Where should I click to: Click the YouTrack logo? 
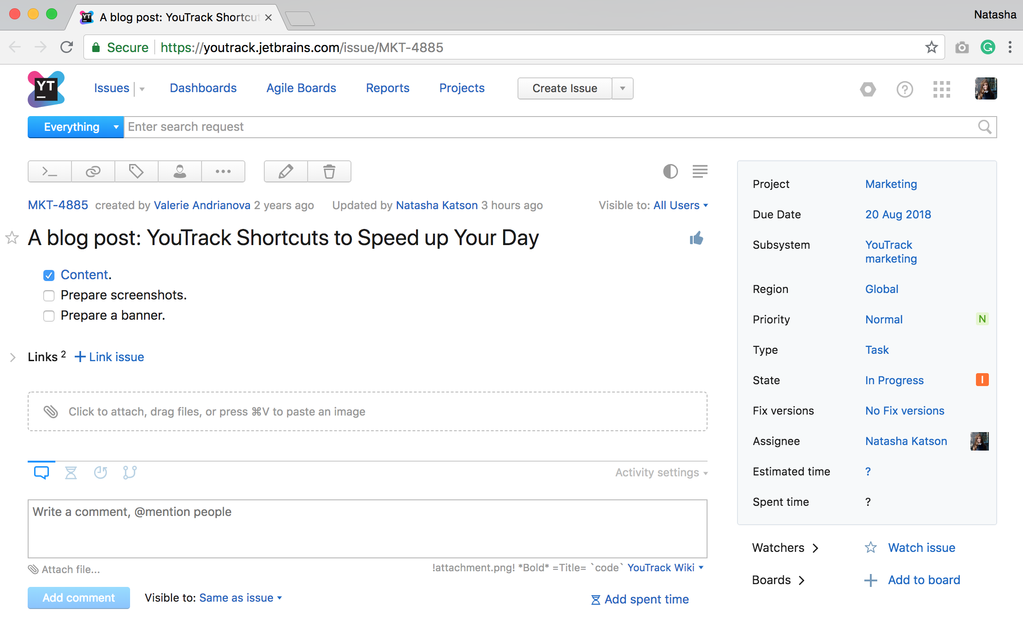(46, 88)
